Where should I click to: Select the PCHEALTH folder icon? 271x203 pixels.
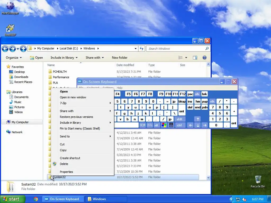pos(50,71)
